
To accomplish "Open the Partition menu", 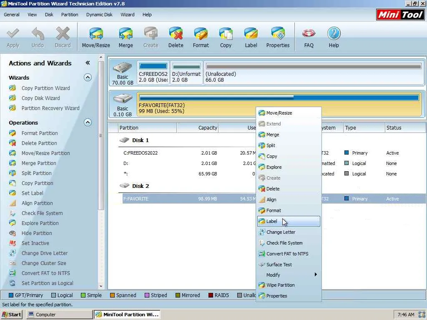I will point(70,15).
